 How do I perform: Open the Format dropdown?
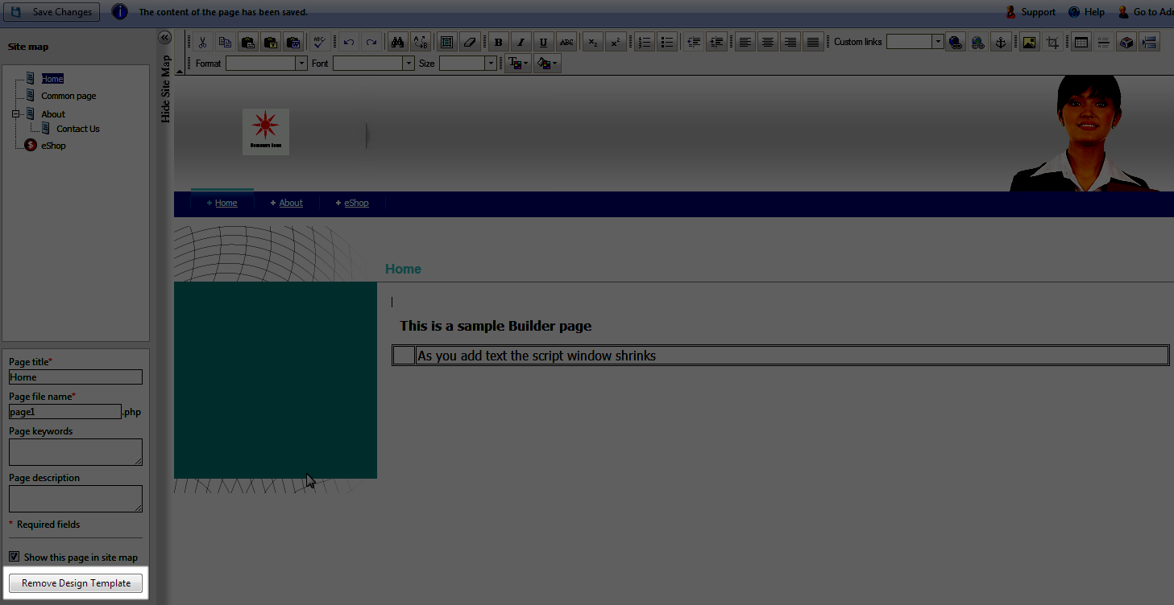pos(301,64)
